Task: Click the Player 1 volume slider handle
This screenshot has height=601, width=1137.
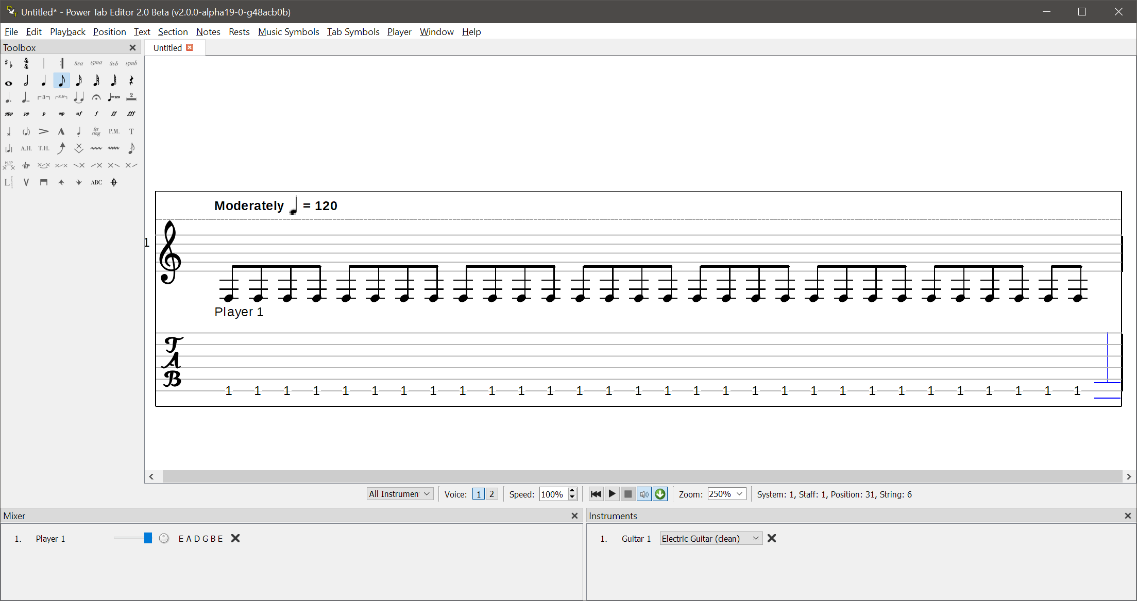Action: [148, 538]
